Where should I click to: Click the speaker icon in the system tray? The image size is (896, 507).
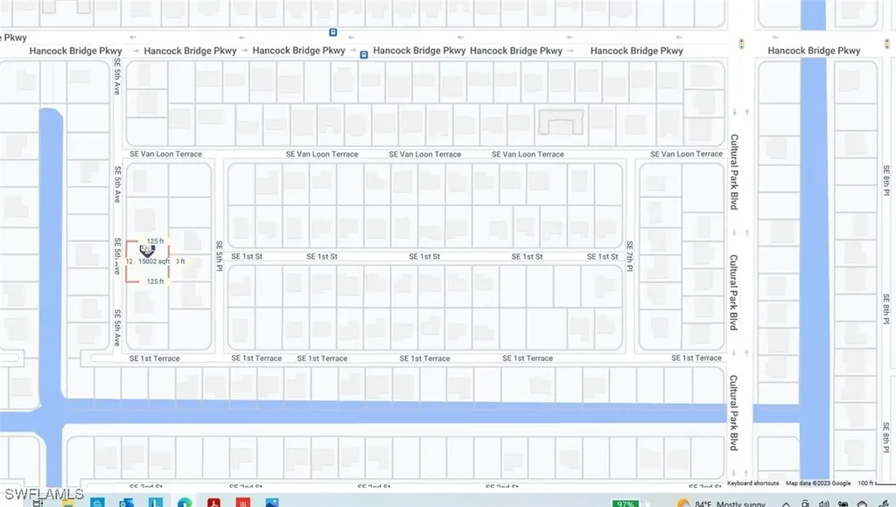click(822, 504)
